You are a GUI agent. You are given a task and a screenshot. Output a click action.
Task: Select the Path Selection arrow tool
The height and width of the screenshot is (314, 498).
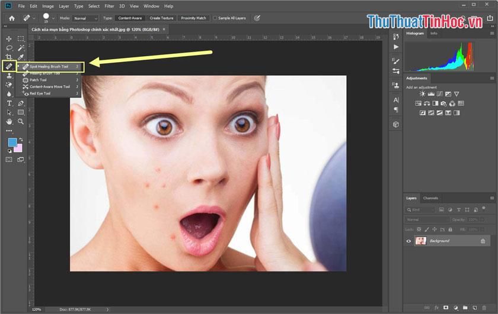pyautogui.click(x=9, y=112)
